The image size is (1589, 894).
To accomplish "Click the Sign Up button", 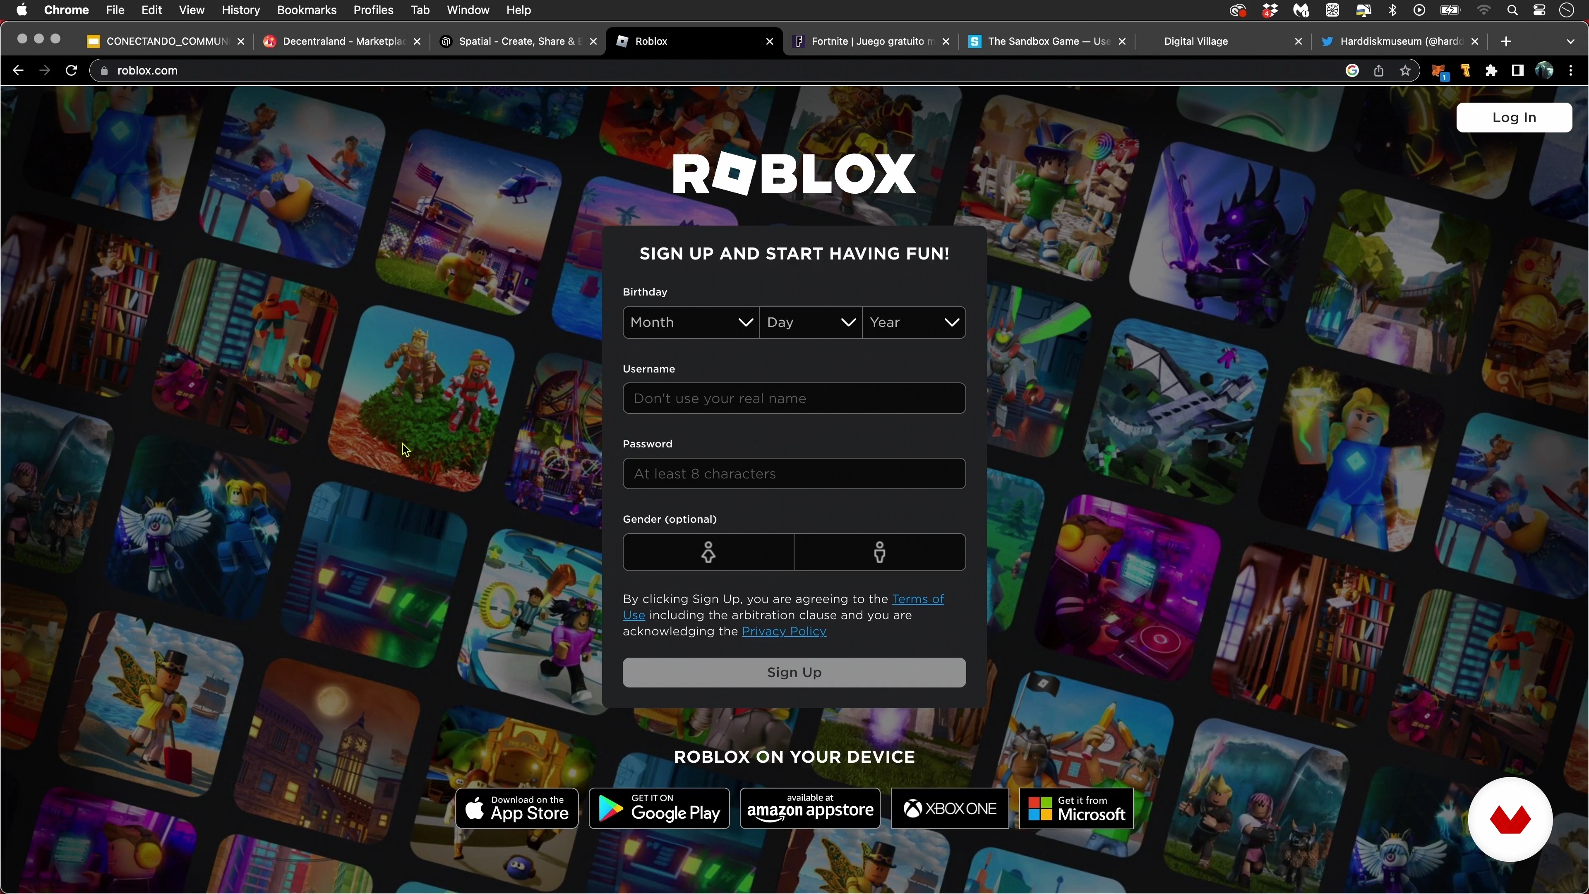I will [x=794, y=673].
